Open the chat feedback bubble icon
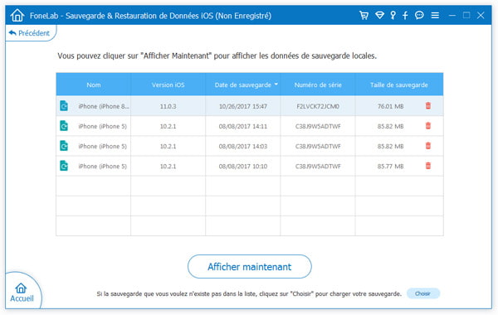The image size is (498, 315). coord(419,15)
